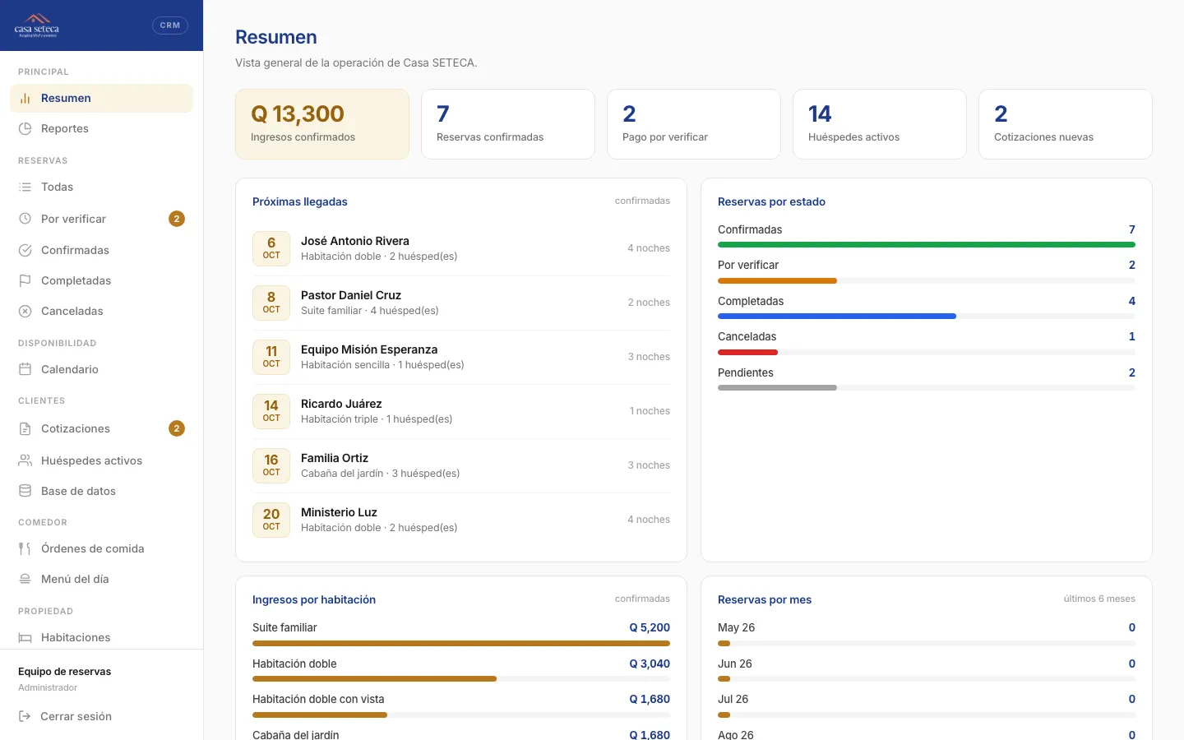Click the Casa Seteca logo
This screenshot has height=740, width=1184.
[37, 25]
